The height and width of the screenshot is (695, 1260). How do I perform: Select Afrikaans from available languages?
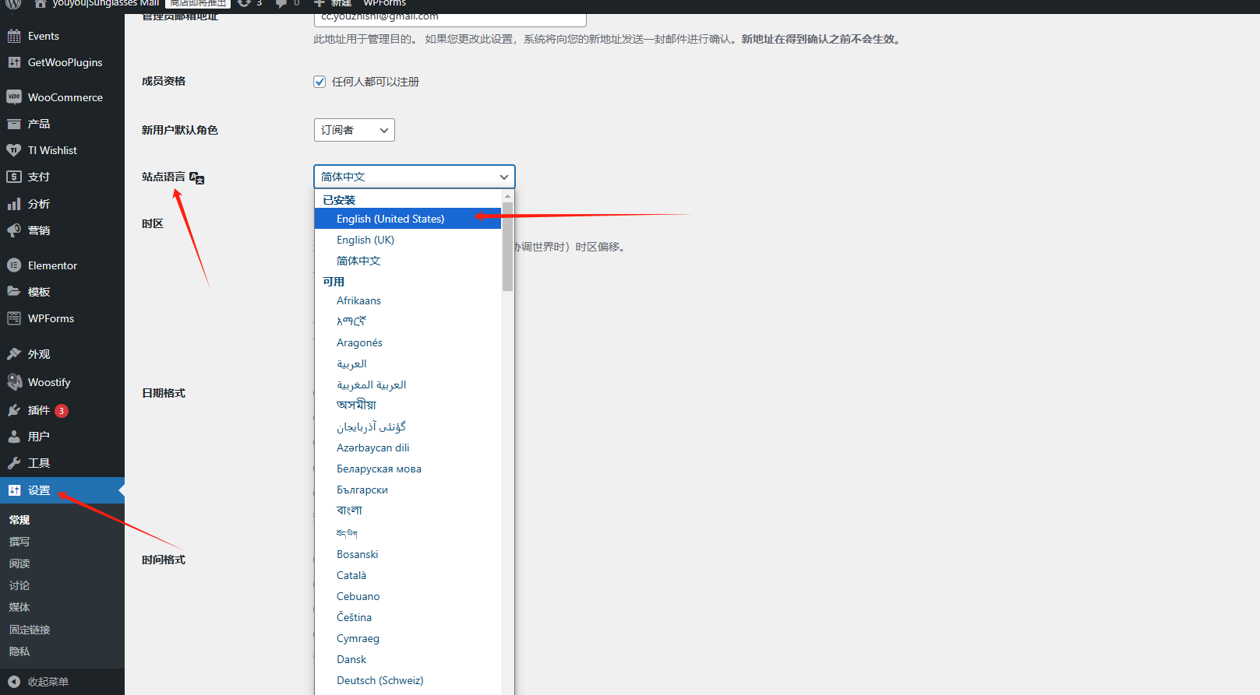tap(408, 300)
